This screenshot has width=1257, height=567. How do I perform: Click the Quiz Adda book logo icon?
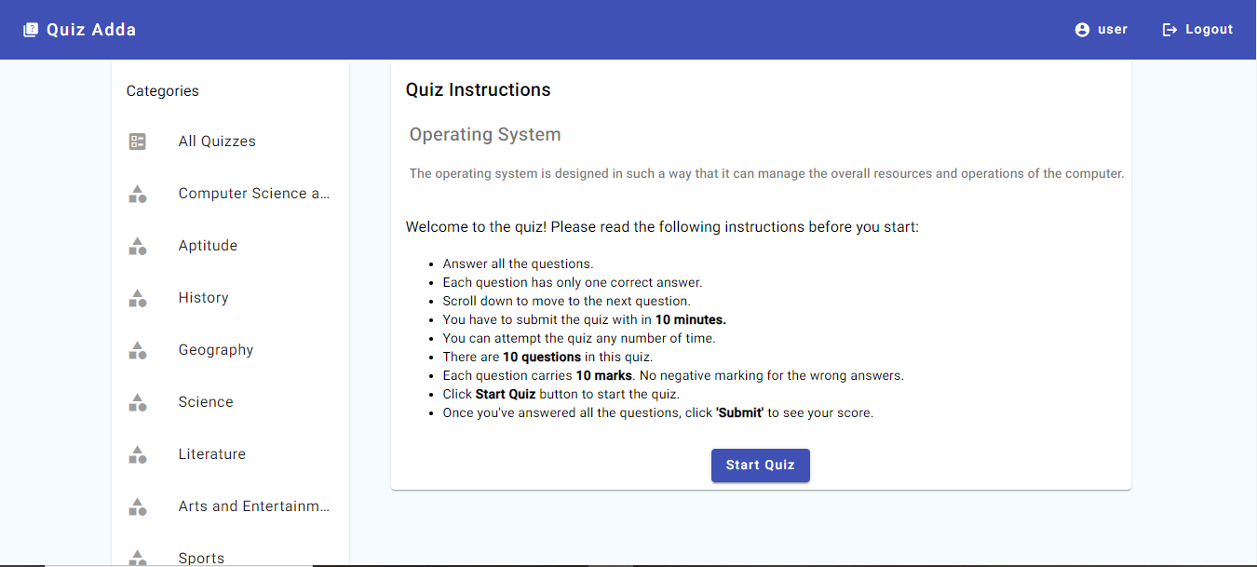[x=31, y=29]
